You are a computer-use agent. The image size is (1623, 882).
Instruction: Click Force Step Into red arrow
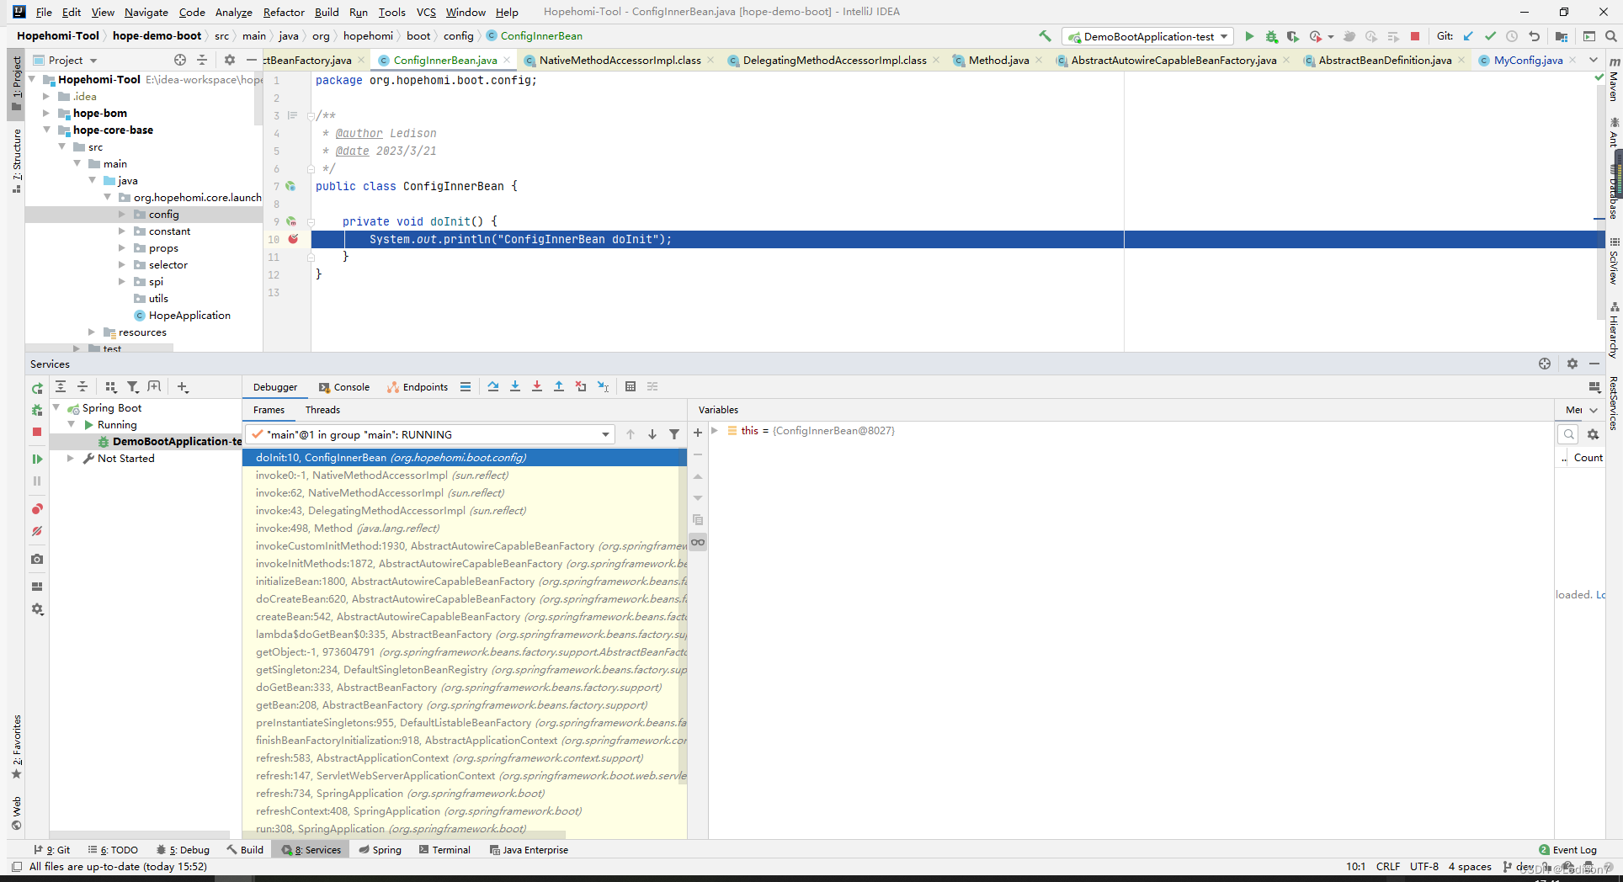click(x=537, y=386)
